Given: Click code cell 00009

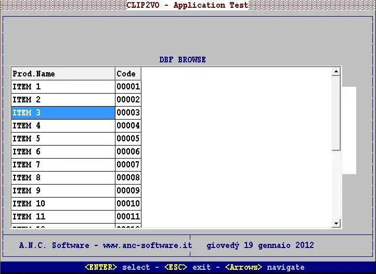Looking at the screenshot, I should coord(128,191).
